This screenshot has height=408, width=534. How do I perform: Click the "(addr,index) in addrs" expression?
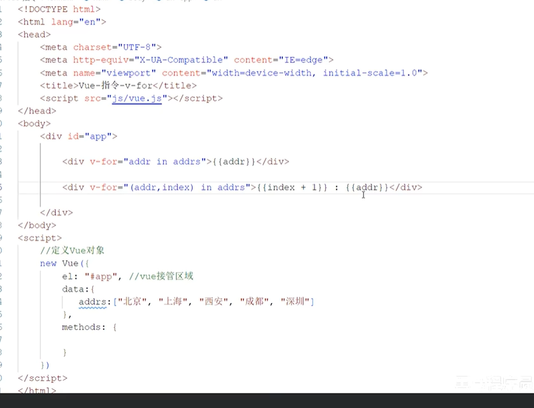coord(189,188)
